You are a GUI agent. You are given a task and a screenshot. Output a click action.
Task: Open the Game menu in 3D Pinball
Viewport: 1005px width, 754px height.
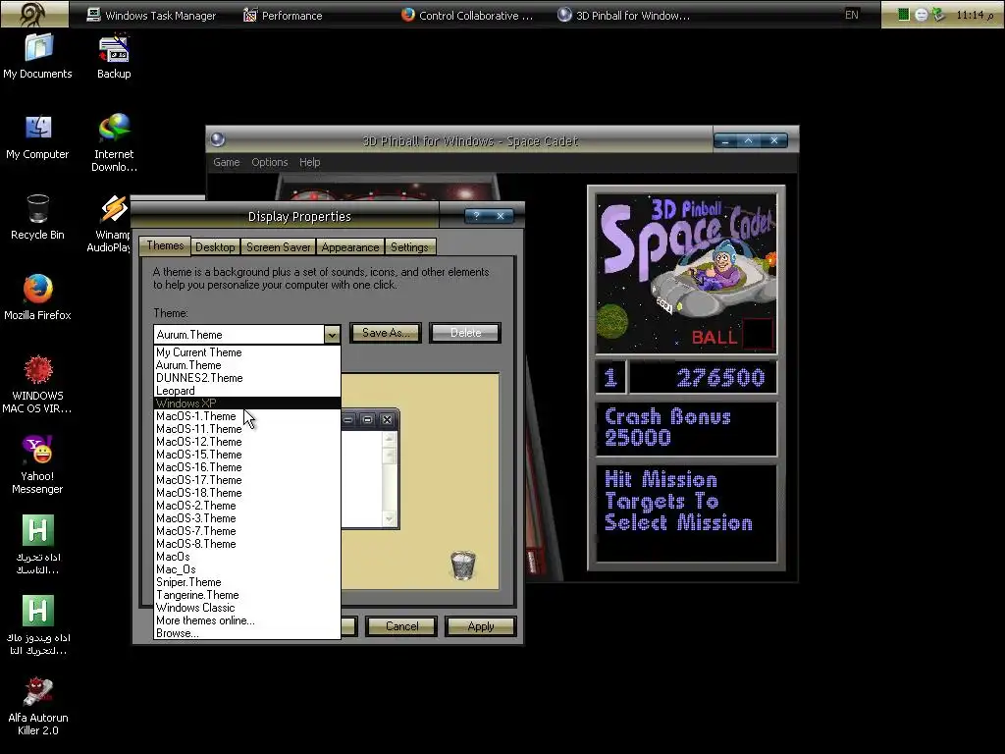pos(227,162)
